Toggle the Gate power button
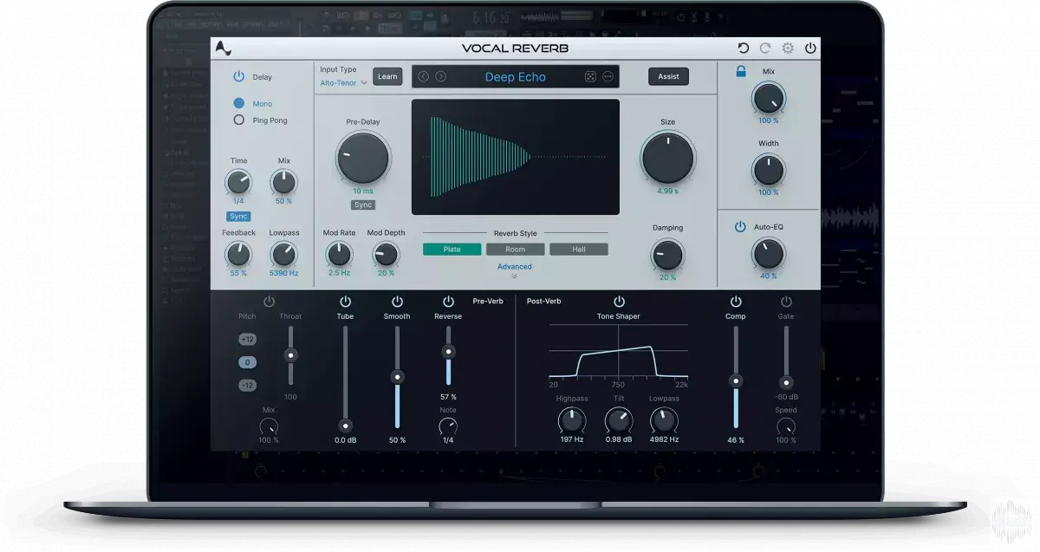This screenshot has width=1040, height=552. [x=786, y=302]
